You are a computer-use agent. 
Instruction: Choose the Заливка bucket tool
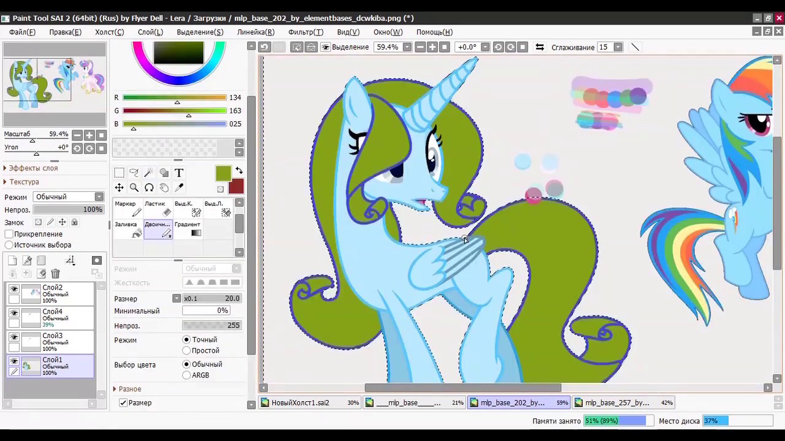point(128,229)
